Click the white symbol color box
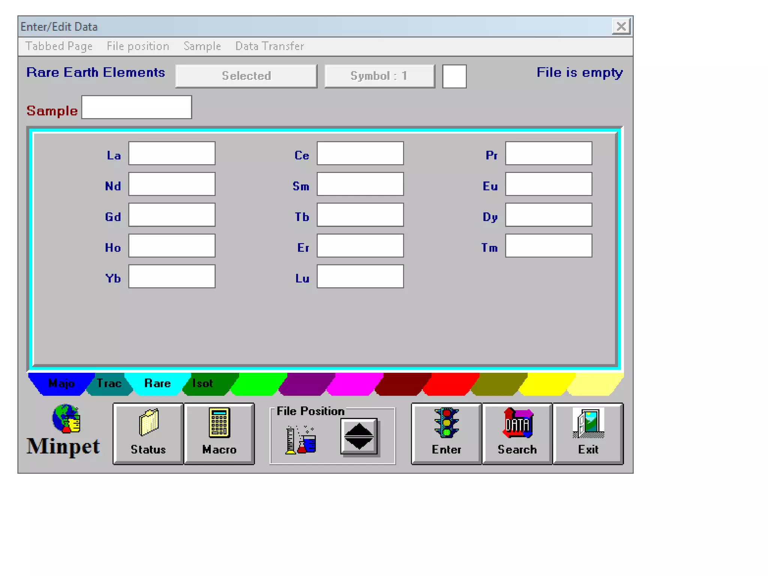The image size is (768, 576). [454, 76]
